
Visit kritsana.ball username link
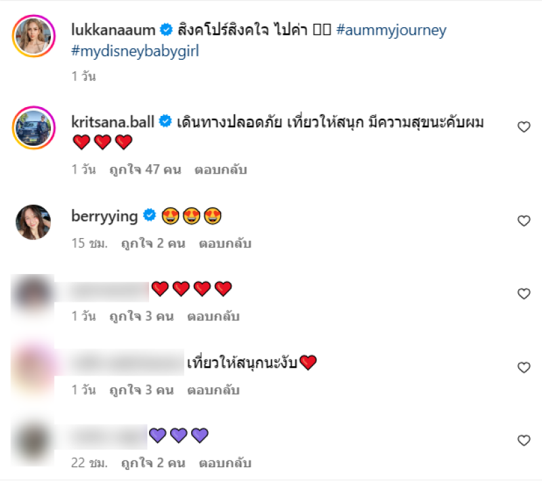click(x=112, y=122)
